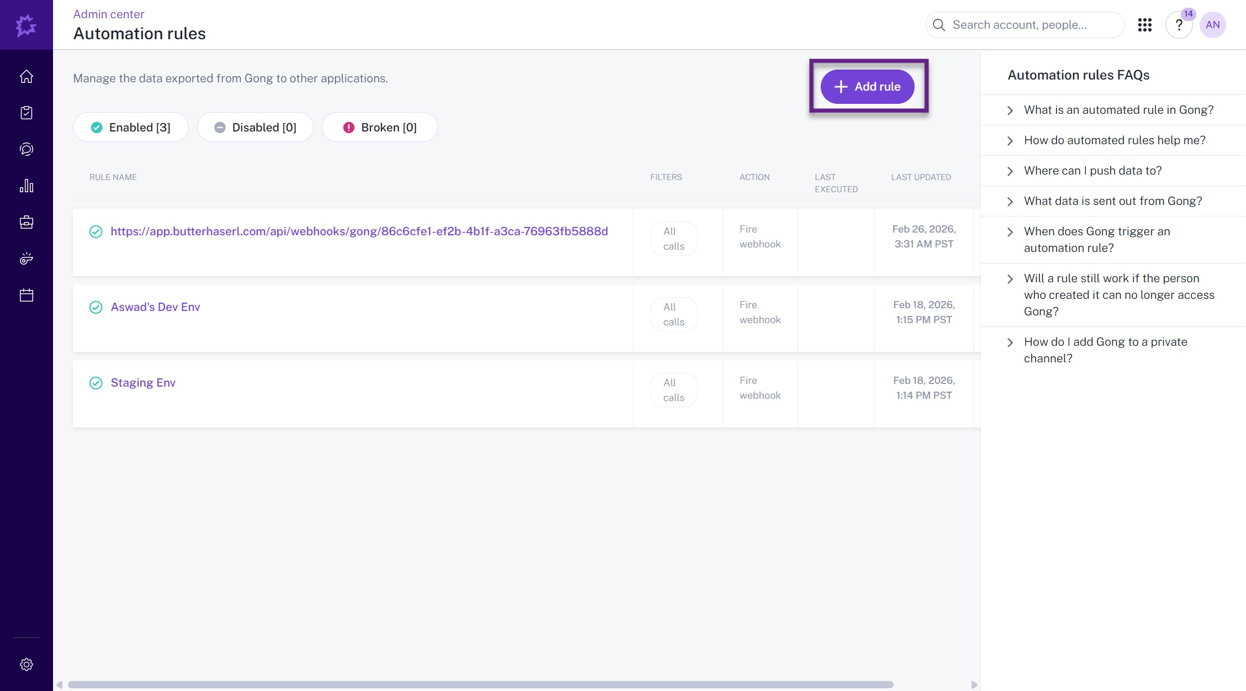The image size is (1246, 691).
Task: Filter rules by Disabled [0]
Action: (x=255, y=128)
